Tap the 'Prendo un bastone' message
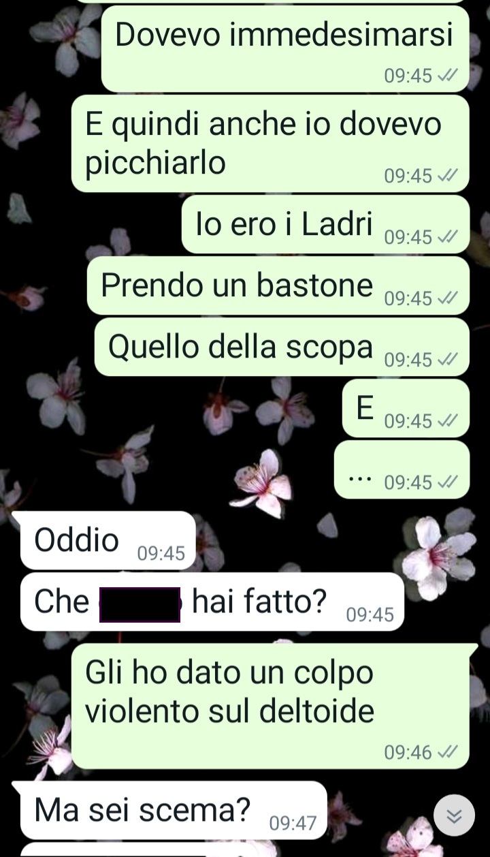 278,286
